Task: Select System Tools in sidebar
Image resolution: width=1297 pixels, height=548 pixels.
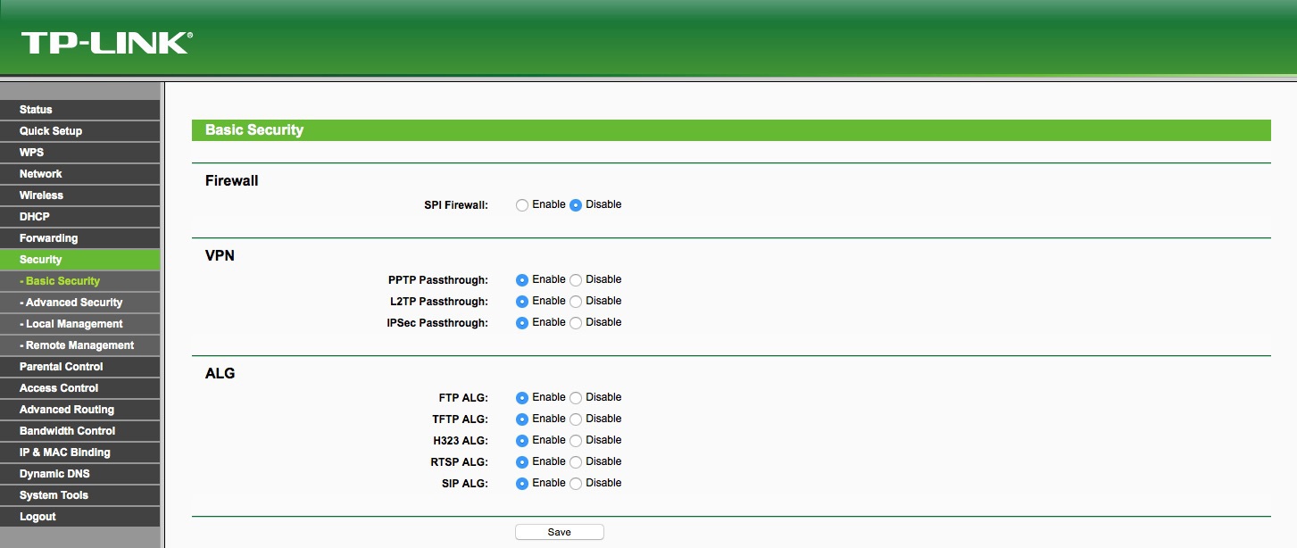Action: [54, 495]
